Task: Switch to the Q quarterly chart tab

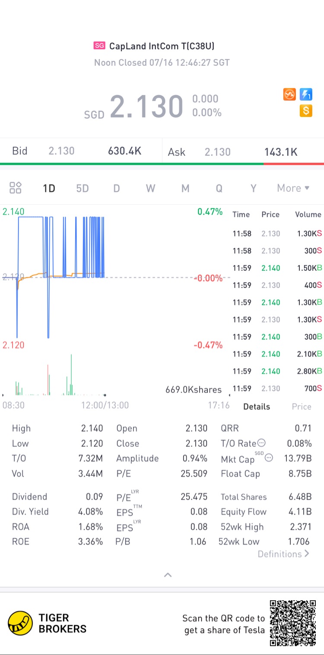Action: (x=219, y=188)
